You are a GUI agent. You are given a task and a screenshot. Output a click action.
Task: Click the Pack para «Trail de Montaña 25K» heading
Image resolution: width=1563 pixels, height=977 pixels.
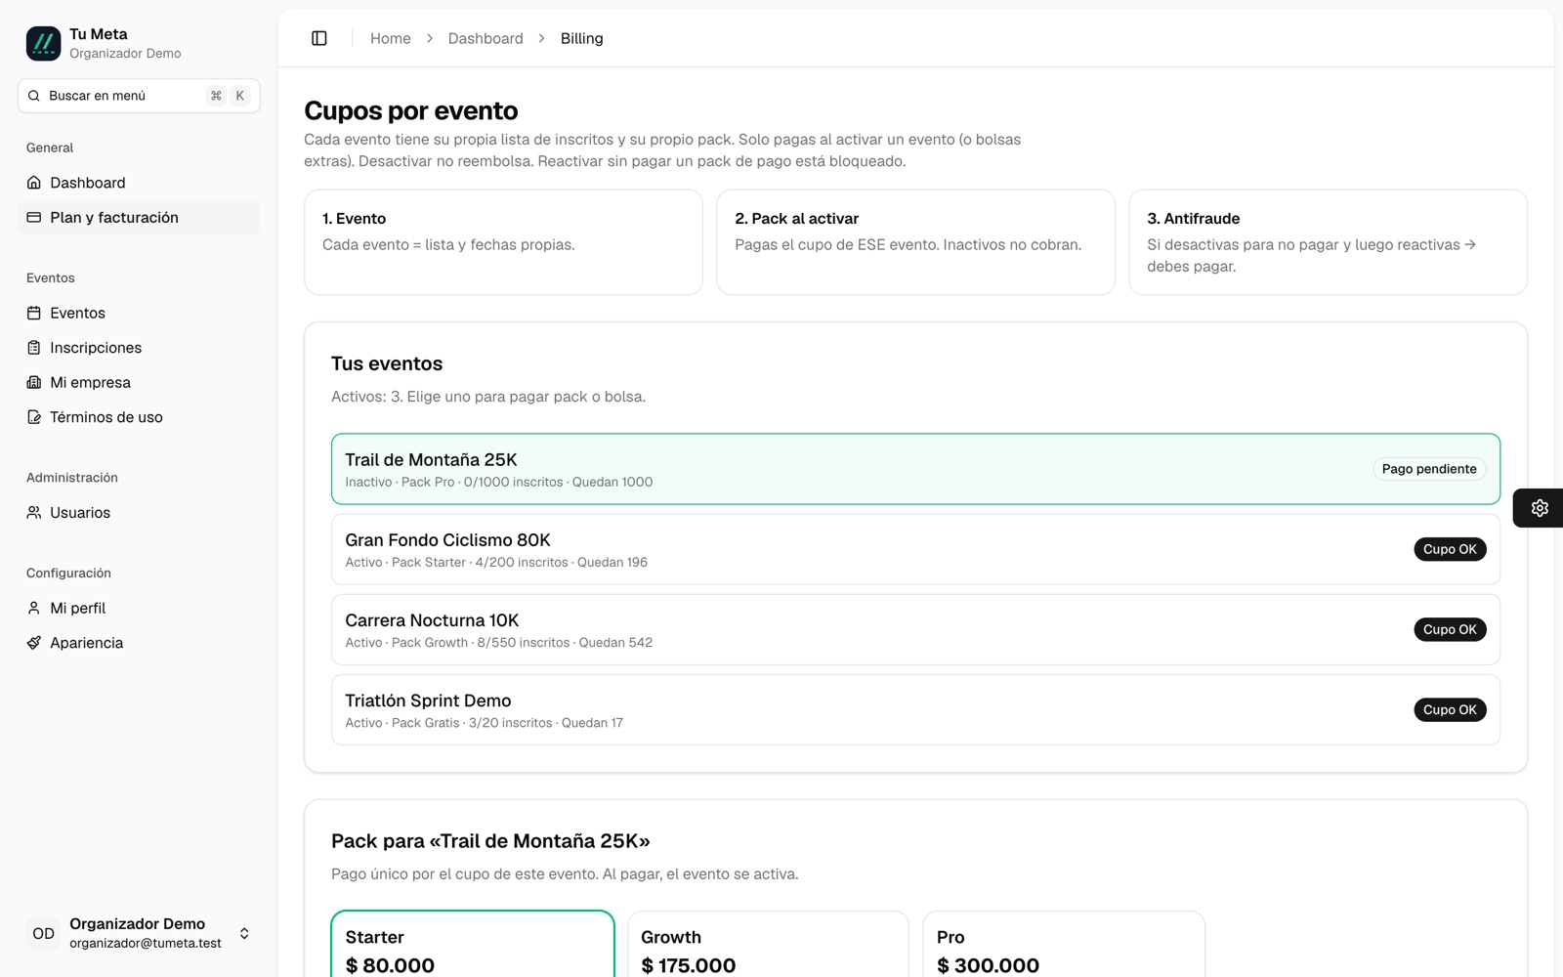(x=490, y=841)
